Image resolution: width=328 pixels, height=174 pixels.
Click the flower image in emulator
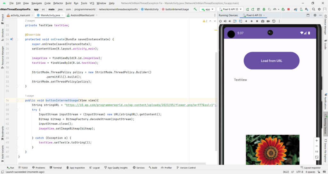[x=273, y=150]
